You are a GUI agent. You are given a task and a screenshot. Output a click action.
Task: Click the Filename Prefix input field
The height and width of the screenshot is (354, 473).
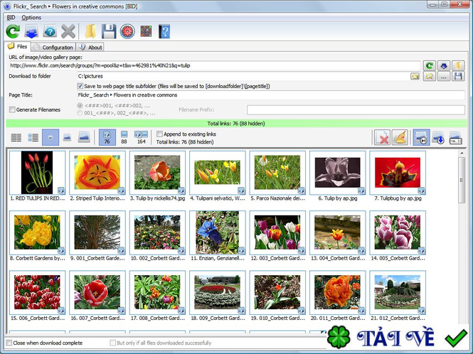(x=356, y=109)
